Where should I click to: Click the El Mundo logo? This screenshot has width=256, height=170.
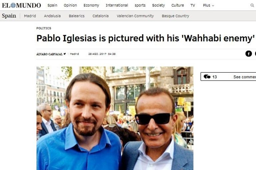pyautogui.click(x=21, y=5)
